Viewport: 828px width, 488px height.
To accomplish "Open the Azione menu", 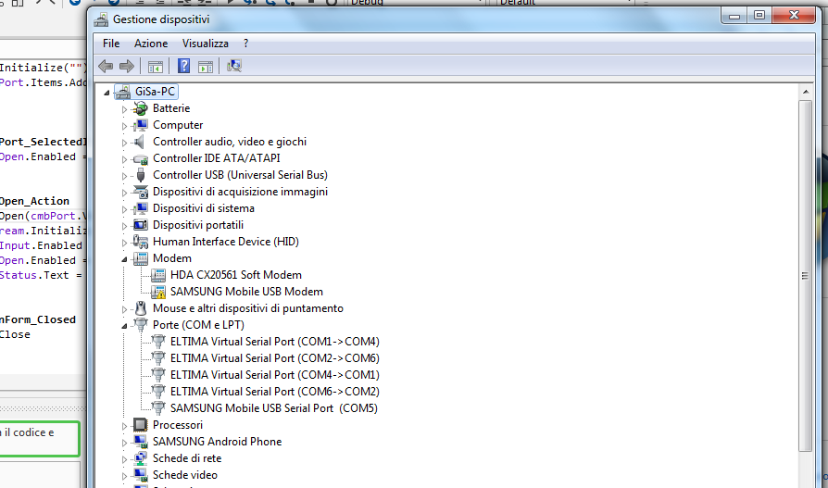I will tap(151, 44).
